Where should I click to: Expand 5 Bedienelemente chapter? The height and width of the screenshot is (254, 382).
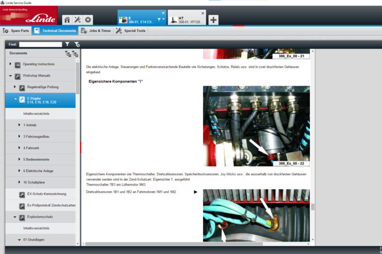(x=19, y=159)
